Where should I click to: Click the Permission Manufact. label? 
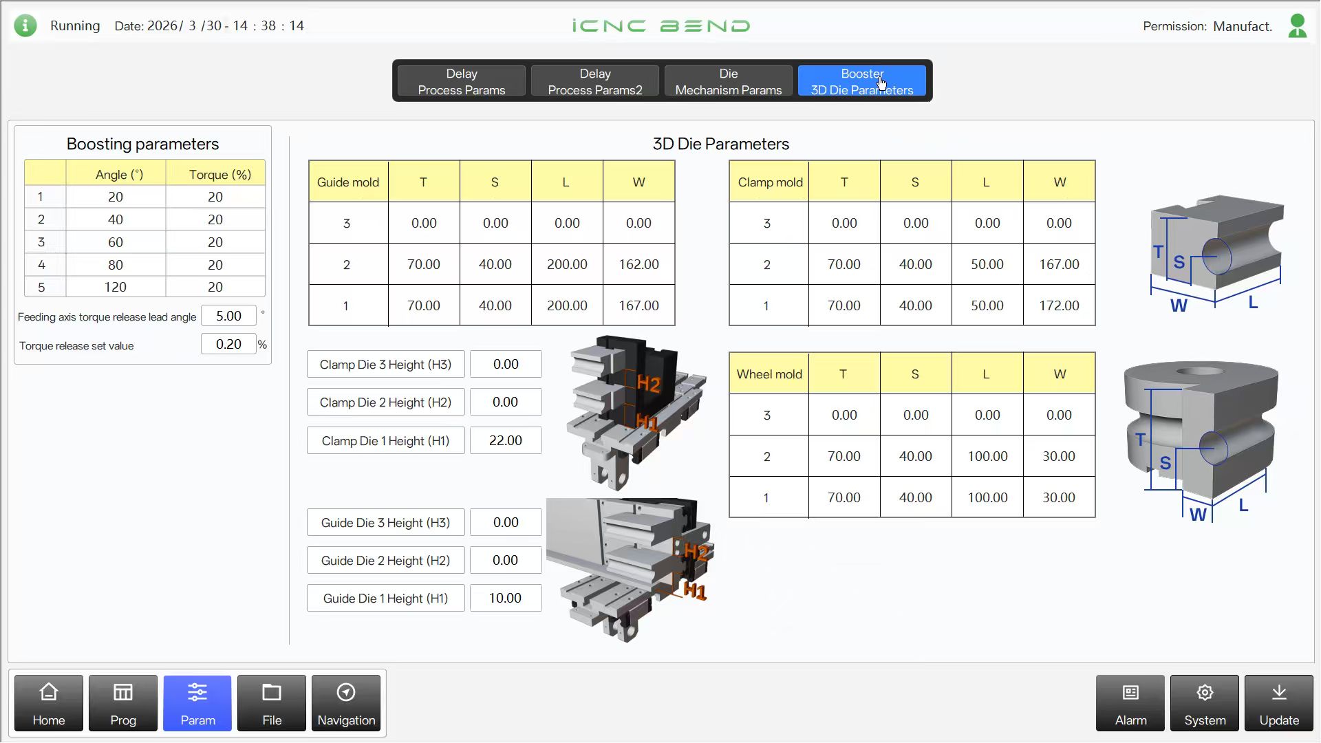point(1207,26)
